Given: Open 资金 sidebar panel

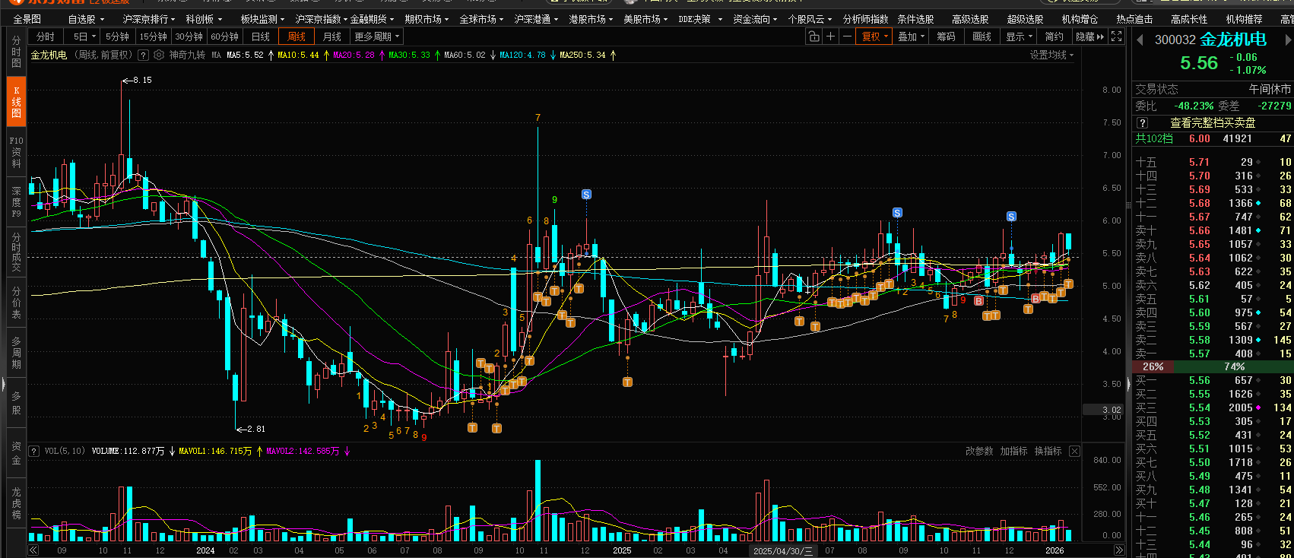Looking at the screenshot, I should [x=16, y=453].
